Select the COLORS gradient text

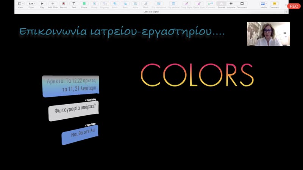coord(197,75)
